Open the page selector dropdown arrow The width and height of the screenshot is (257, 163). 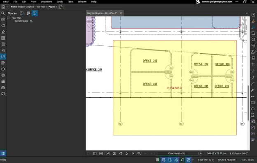[x=201, y=154]
